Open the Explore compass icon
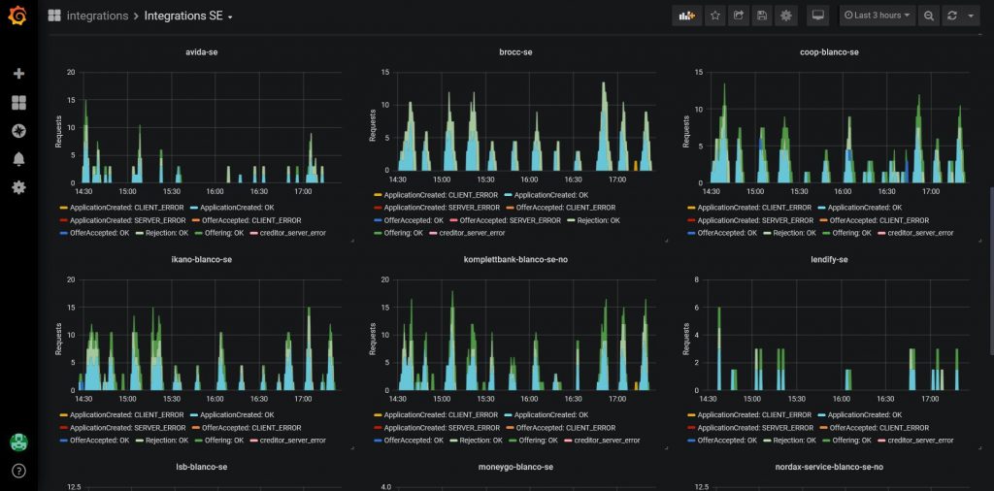The image size is (994, 491). click(x=18, y=131)
